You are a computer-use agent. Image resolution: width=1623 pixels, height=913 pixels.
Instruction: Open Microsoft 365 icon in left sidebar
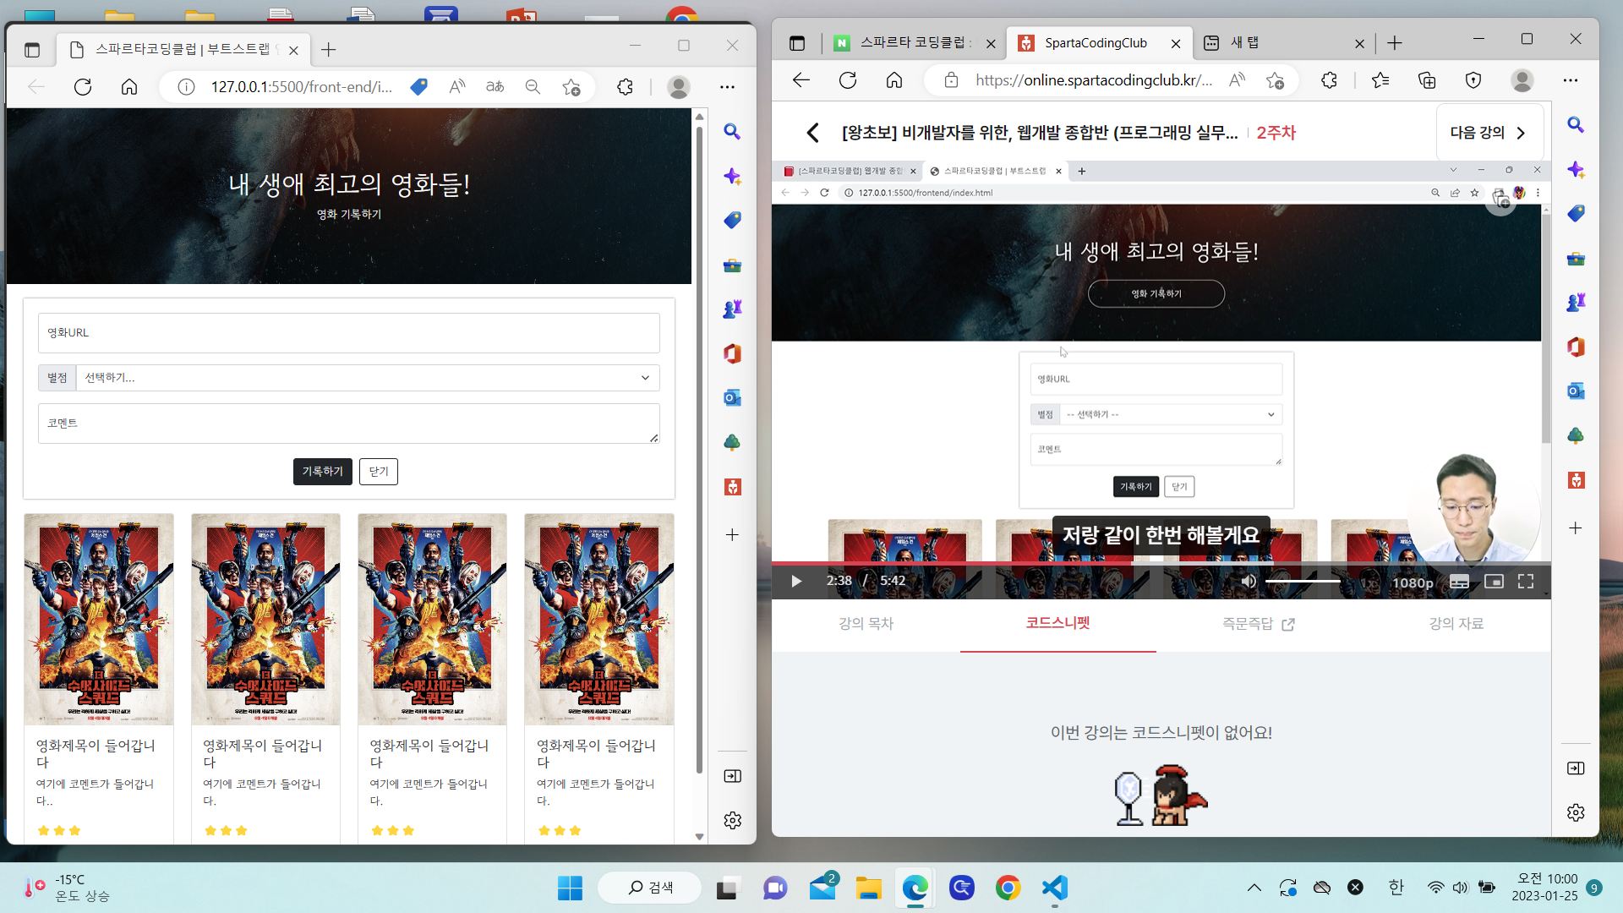point(732,353)
